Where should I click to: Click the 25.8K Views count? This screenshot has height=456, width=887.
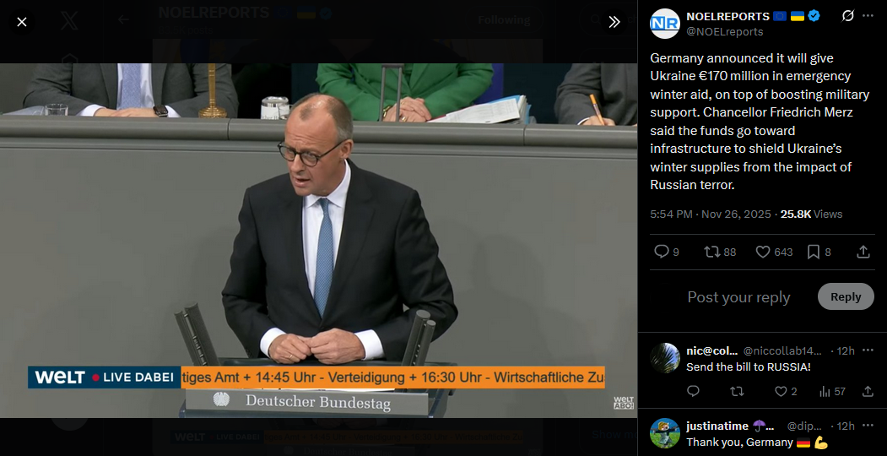click(811, 214)
